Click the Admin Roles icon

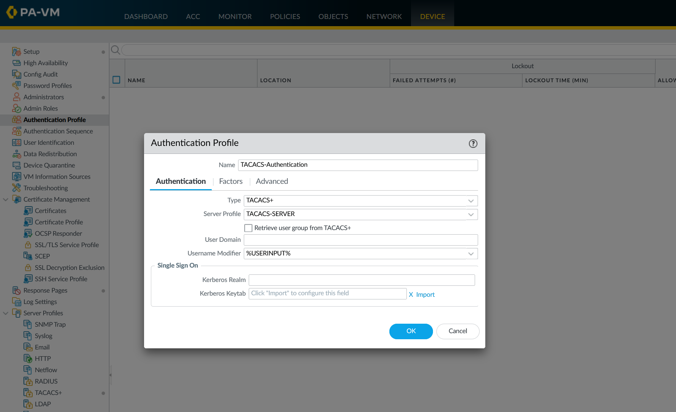point(16,108)
